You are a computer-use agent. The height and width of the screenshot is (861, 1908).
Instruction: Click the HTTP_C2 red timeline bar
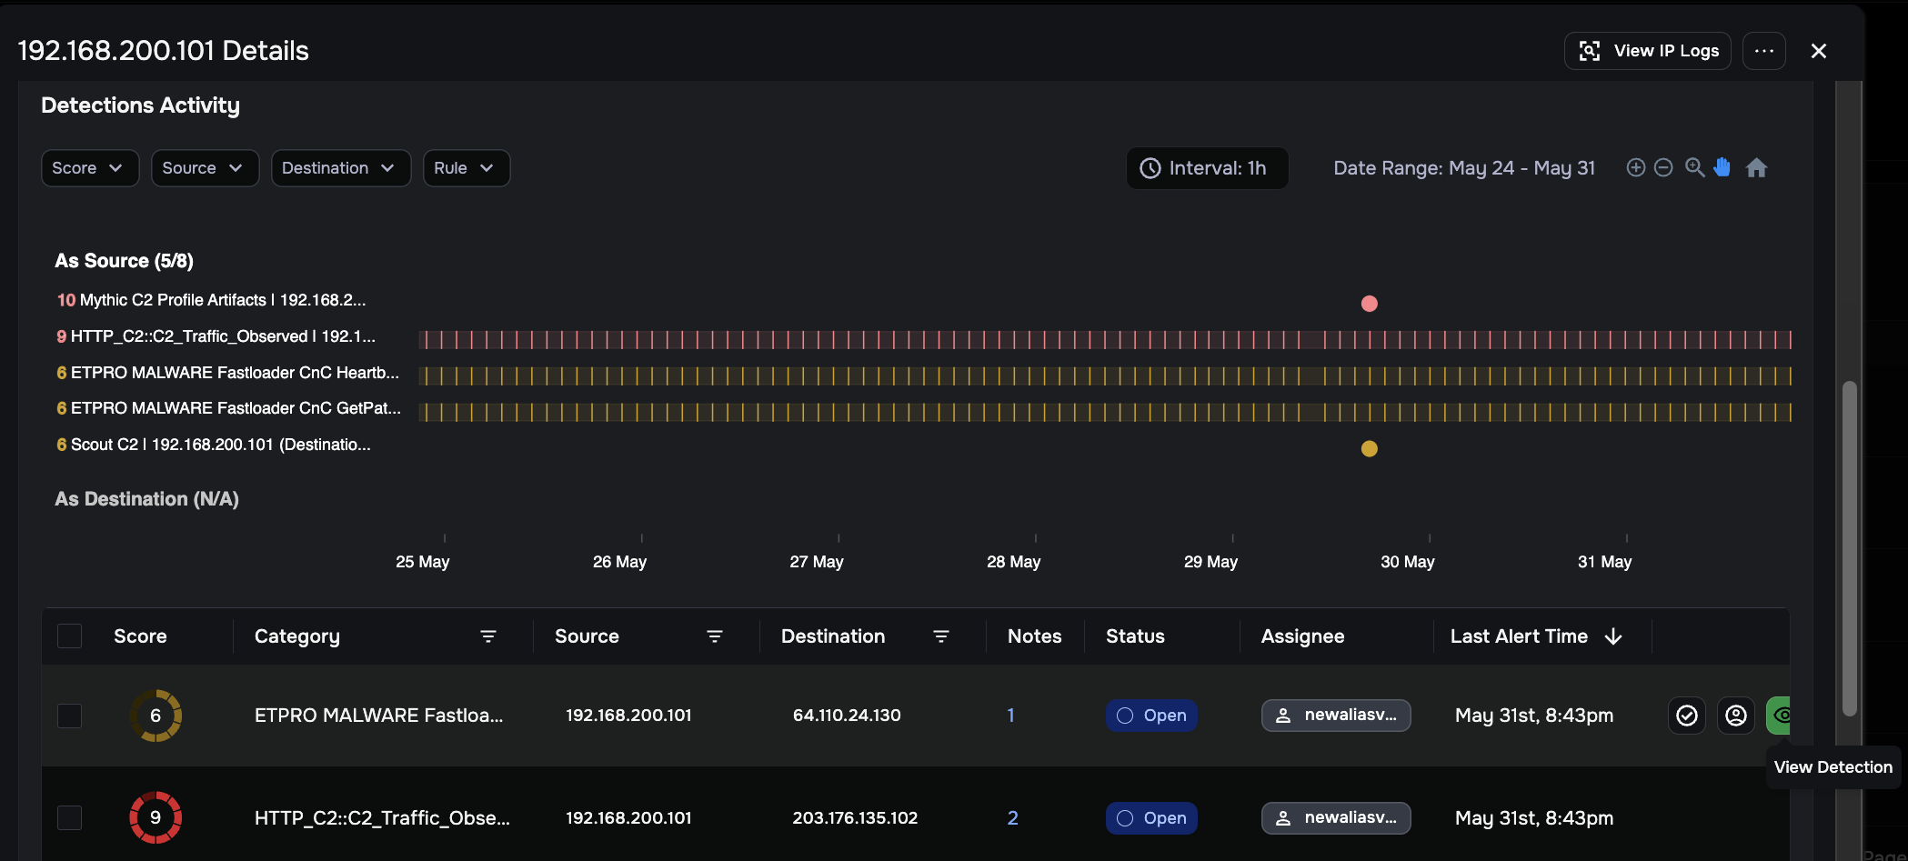pos(1105,340)
